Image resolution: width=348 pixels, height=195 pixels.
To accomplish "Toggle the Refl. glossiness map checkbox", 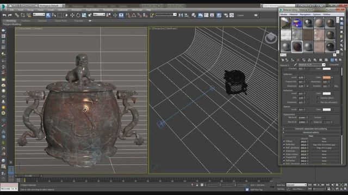I will point(284,148).
